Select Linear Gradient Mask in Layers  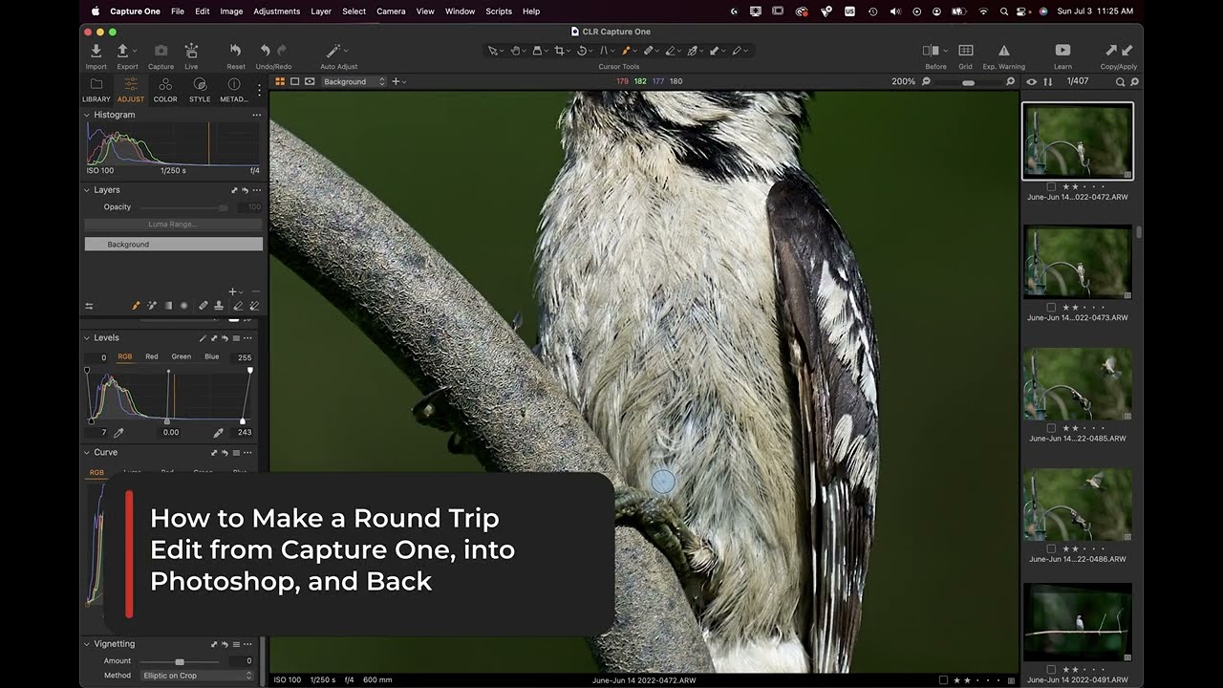click(168, 306)
